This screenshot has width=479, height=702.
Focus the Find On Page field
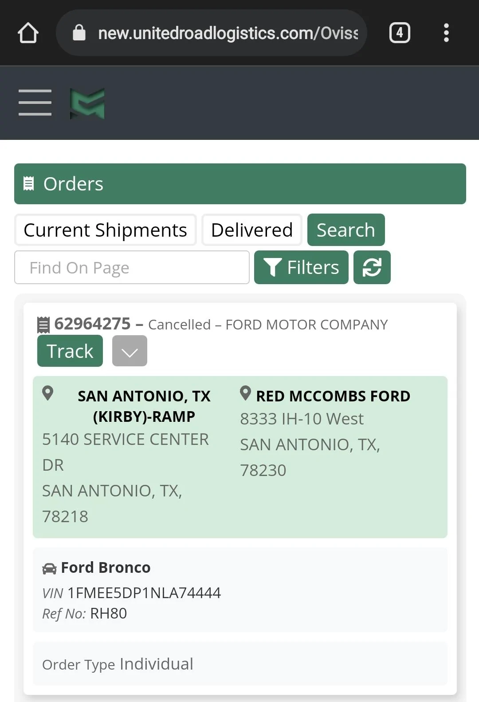(132, 267)
